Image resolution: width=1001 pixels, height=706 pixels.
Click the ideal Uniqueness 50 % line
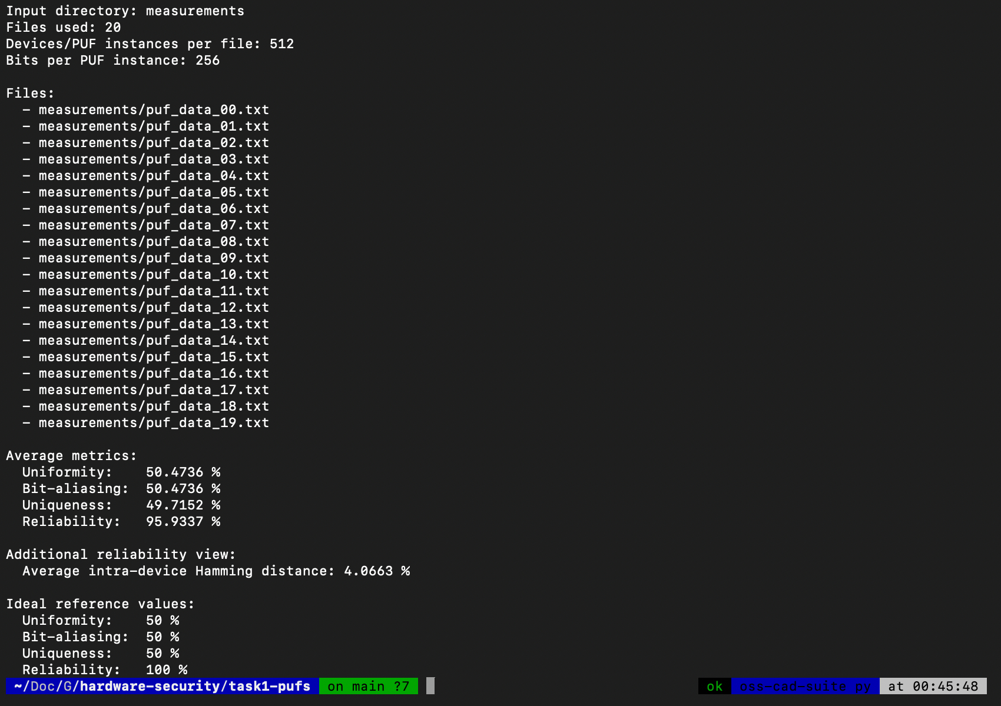point(101,654)
